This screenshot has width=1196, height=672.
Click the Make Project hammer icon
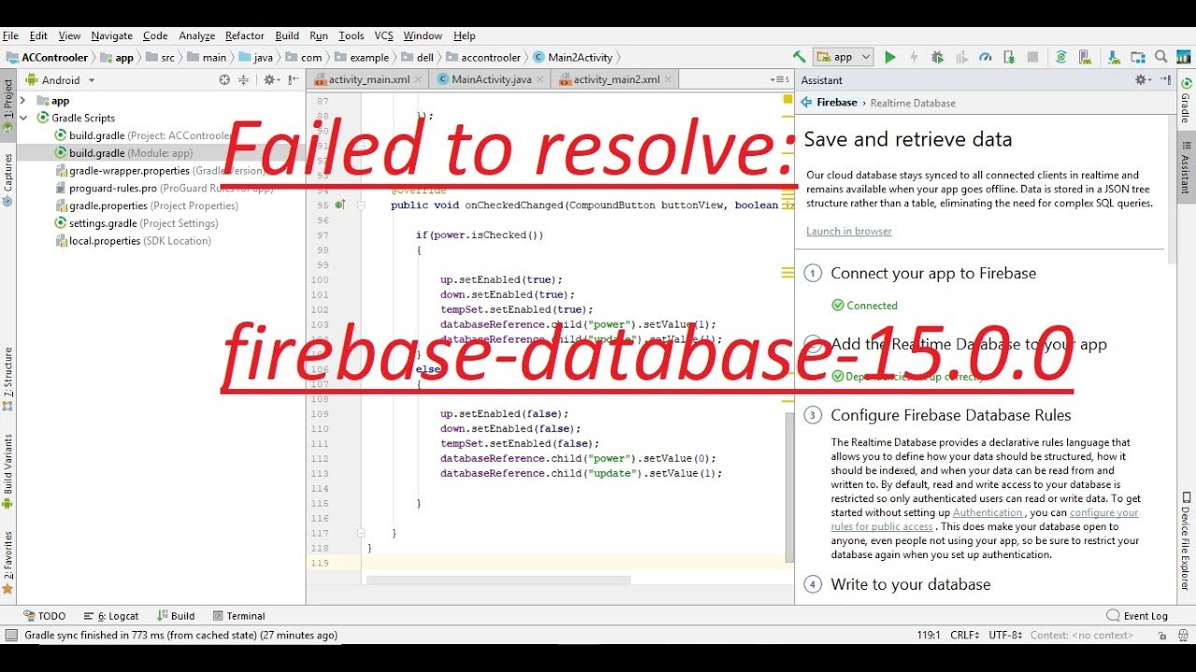pos(799,57)
